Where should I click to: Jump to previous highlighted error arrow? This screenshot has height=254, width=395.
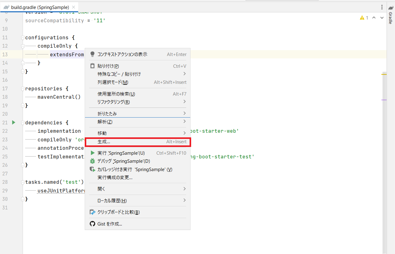pos(374,18)
